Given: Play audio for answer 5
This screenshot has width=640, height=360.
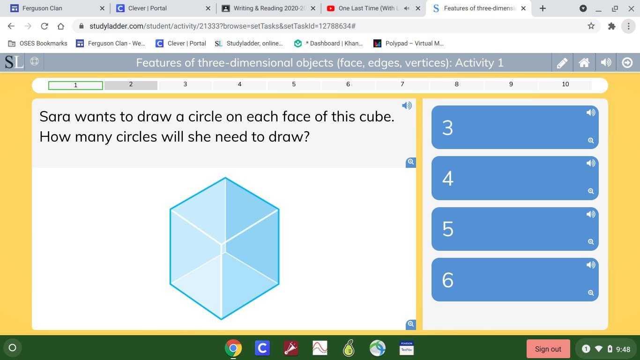Looking at the screenshot, I should coord(591,214).
